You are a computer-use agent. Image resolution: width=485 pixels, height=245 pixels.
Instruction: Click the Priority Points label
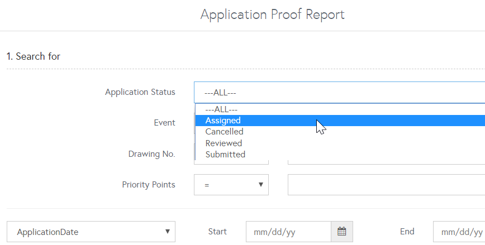(148, 185)
